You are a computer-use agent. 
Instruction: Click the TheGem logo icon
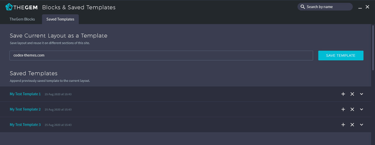click(9, 7)
